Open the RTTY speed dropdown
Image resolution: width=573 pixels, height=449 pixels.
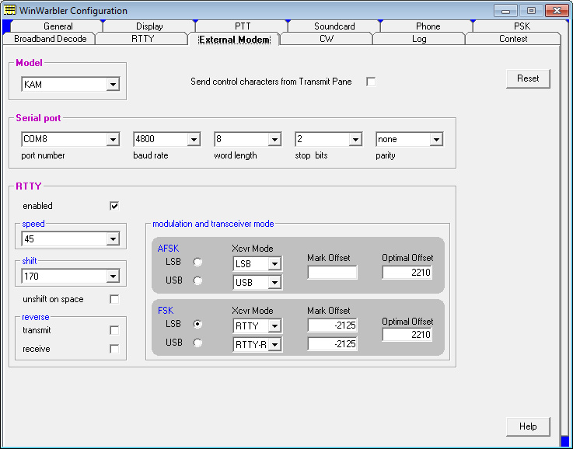click(x=113, y=238)
